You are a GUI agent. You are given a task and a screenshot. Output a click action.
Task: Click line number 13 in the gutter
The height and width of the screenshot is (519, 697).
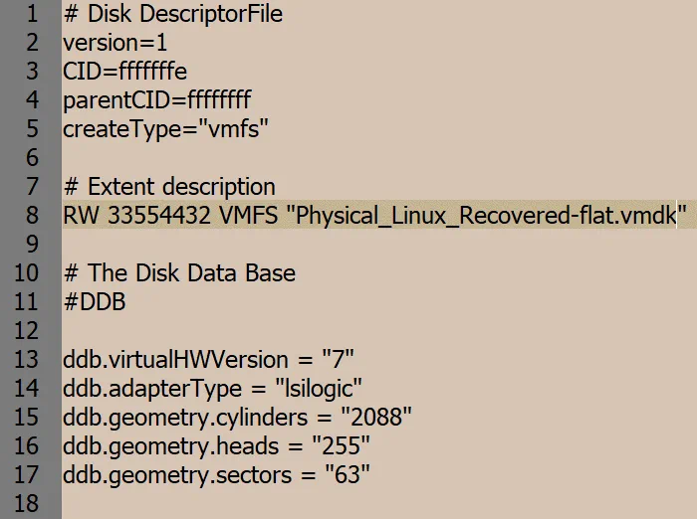pos(27,359)
